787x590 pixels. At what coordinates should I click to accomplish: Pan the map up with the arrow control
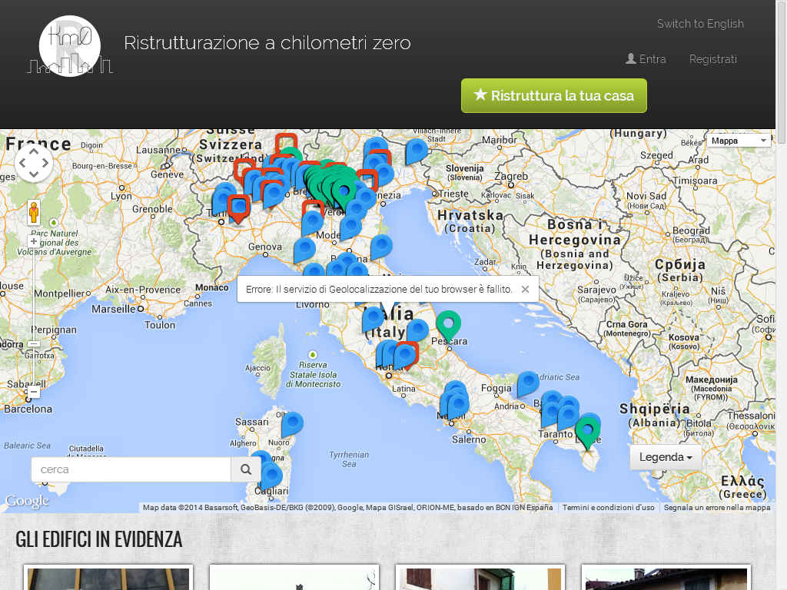click(x=34, y=151)
